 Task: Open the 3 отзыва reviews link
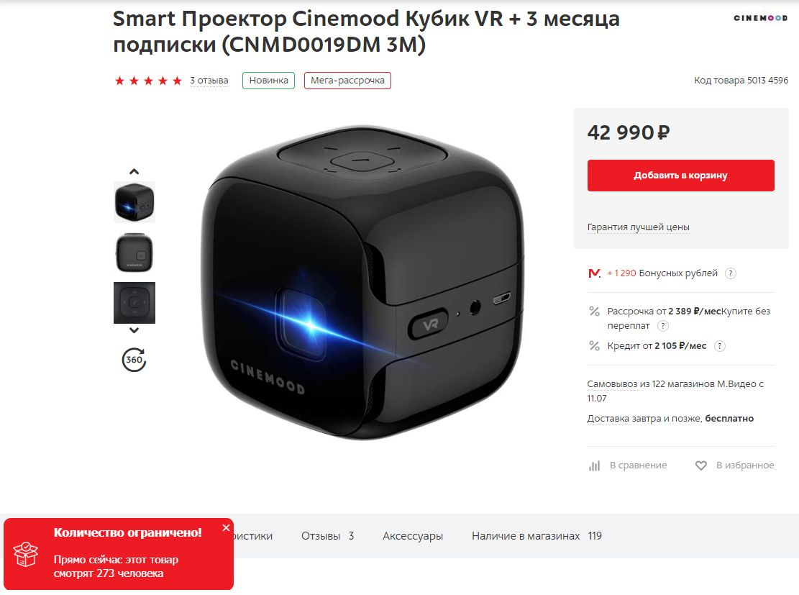(209, 81)
